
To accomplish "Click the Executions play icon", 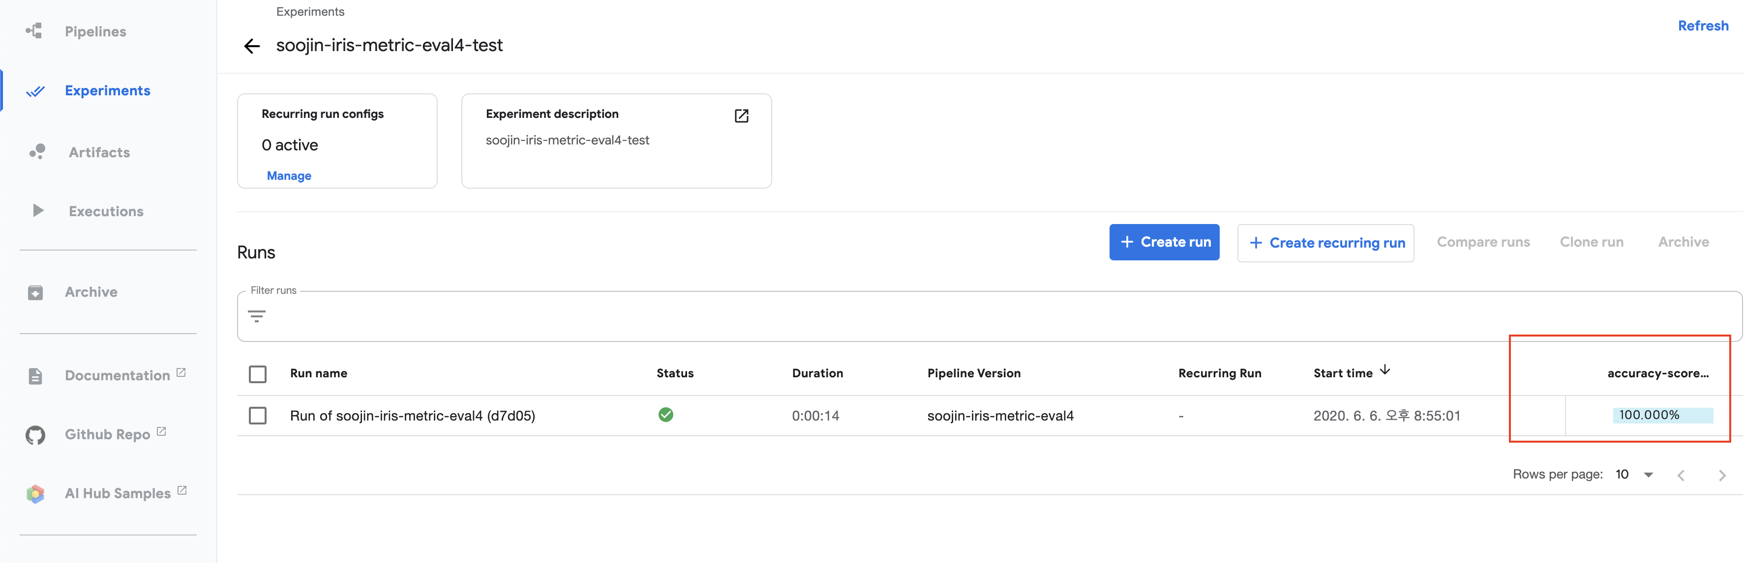I will click(x=38, y=211).
